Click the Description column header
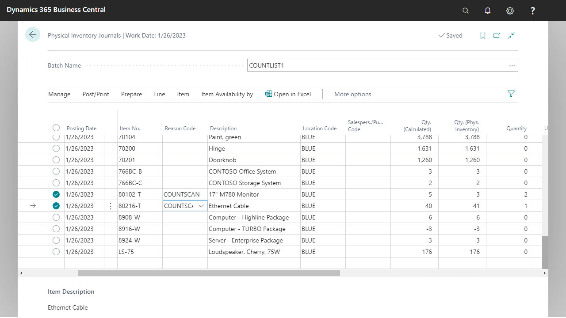The image size is (566, 318). [x=223, y=129]
